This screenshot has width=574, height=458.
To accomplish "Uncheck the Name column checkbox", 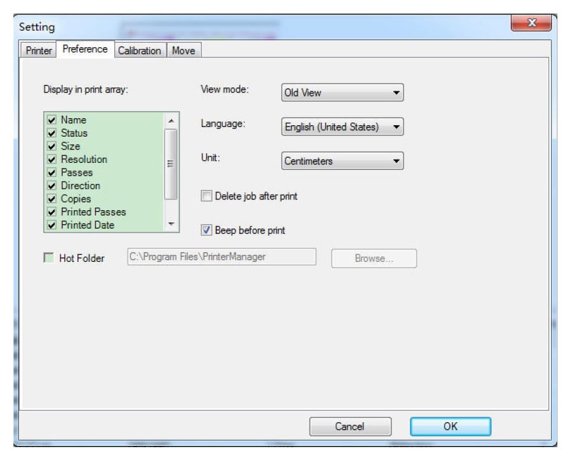I will (52, 120).
